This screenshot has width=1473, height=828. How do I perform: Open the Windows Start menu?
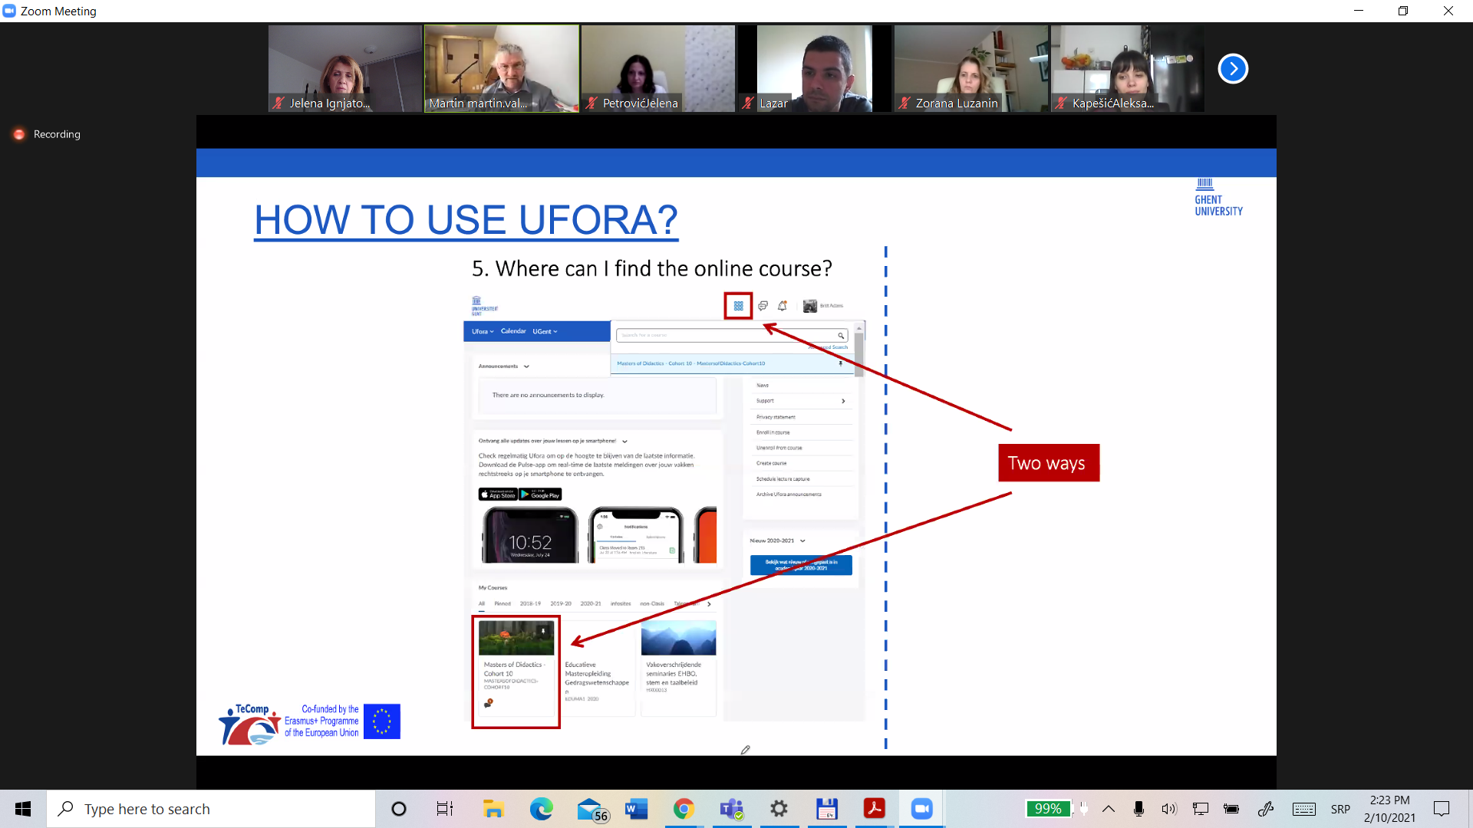[23, 809]
